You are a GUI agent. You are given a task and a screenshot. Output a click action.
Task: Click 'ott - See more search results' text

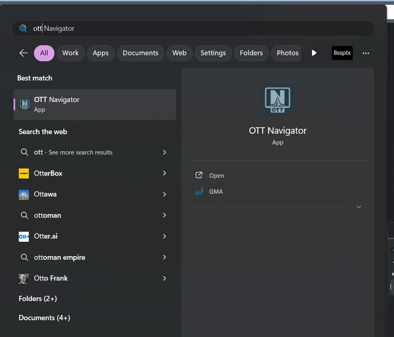tap(73, 152)
